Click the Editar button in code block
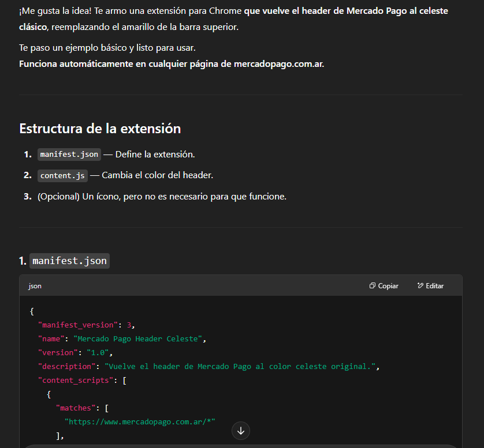Image resolution: width=484 pixels, height=448 pixels. (430, 286)
